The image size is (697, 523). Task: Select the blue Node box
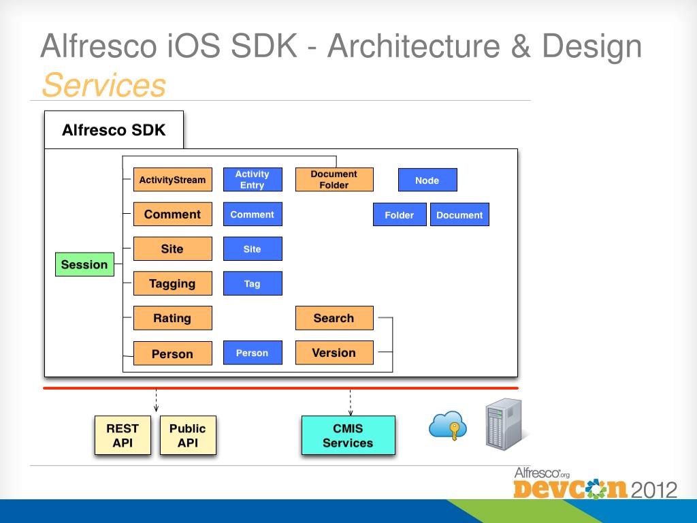pyautogui.click(x=427, y=180)
